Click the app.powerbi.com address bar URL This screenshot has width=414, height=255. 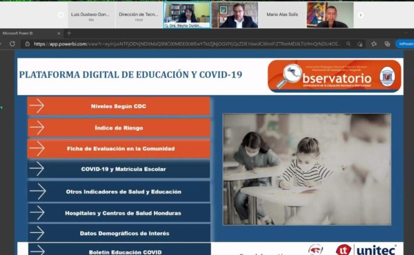187,44
